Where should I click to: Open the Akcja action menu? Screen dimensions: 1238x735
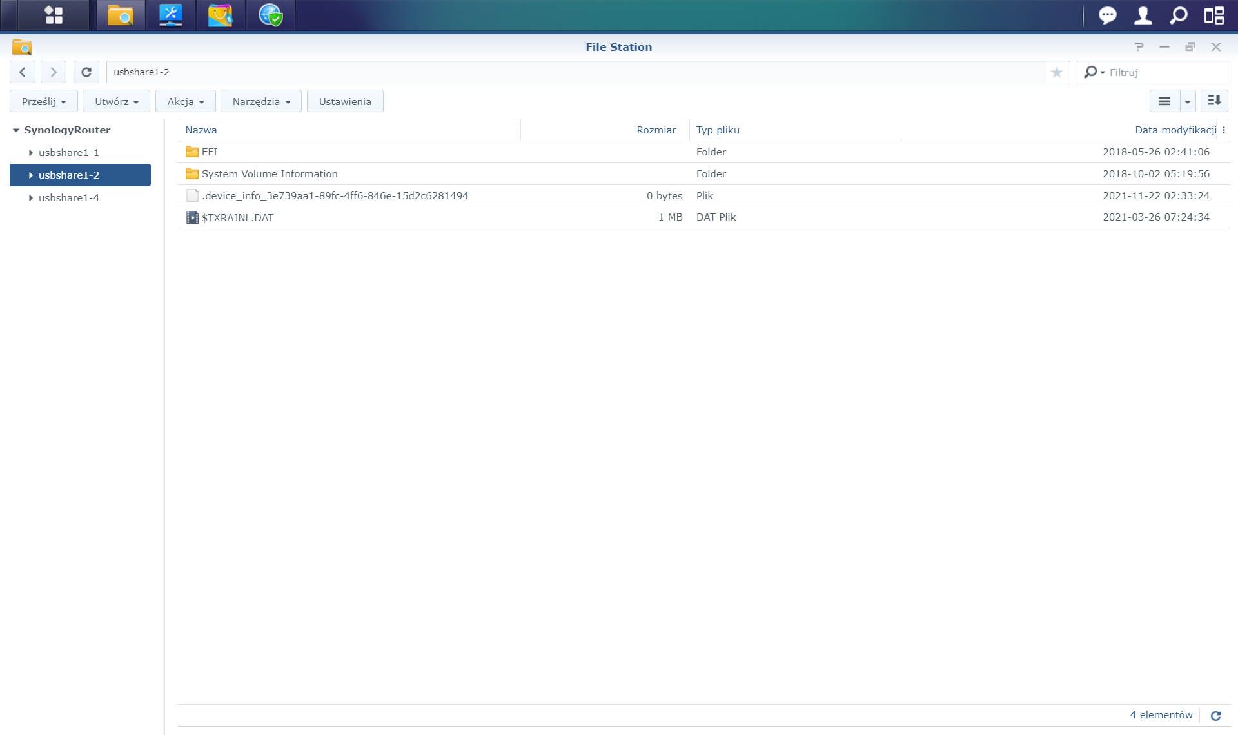tap(185, 101)
